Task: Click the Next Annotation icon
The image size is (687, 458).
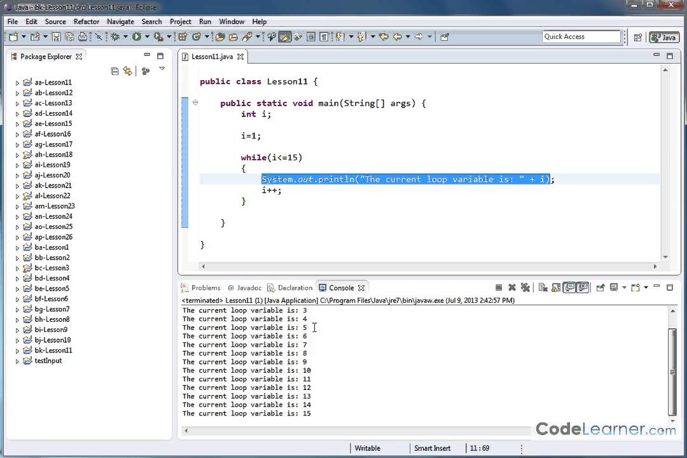Action: point(340,37)
